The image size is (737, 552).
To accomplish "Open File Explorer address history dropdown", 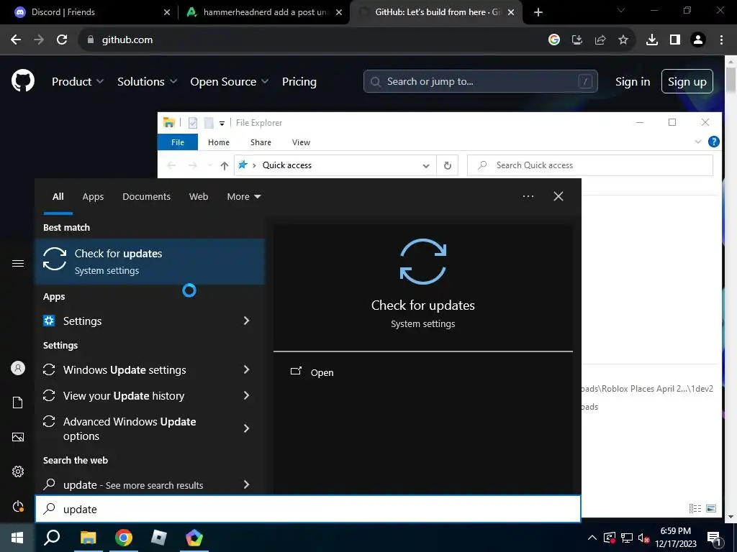I will [426, 166].
